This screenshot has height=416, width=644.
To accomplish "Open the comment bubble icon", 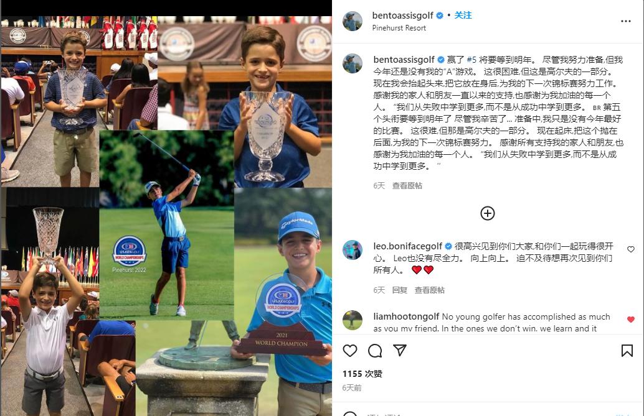I will point(375,351).
